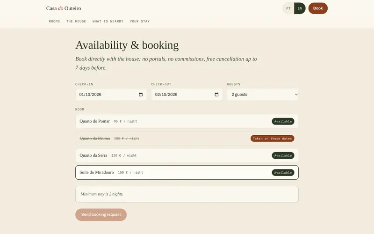The height and width of the screenshot is (234, 374).
Task: Switch language to PT
Action: (288, 8)
